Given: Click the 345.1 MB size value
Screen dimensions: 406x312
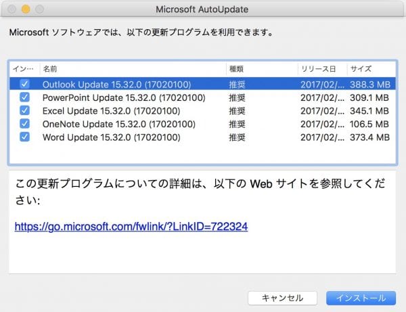Looking at the screenshot, I should [x=369, y=111].
